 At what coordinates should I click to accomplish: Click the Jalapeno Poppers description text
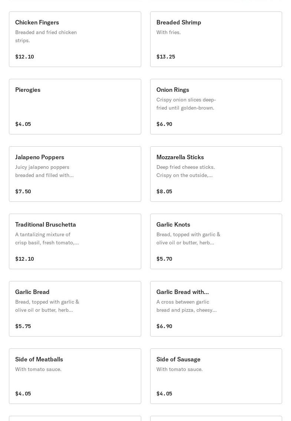[44, 171]
